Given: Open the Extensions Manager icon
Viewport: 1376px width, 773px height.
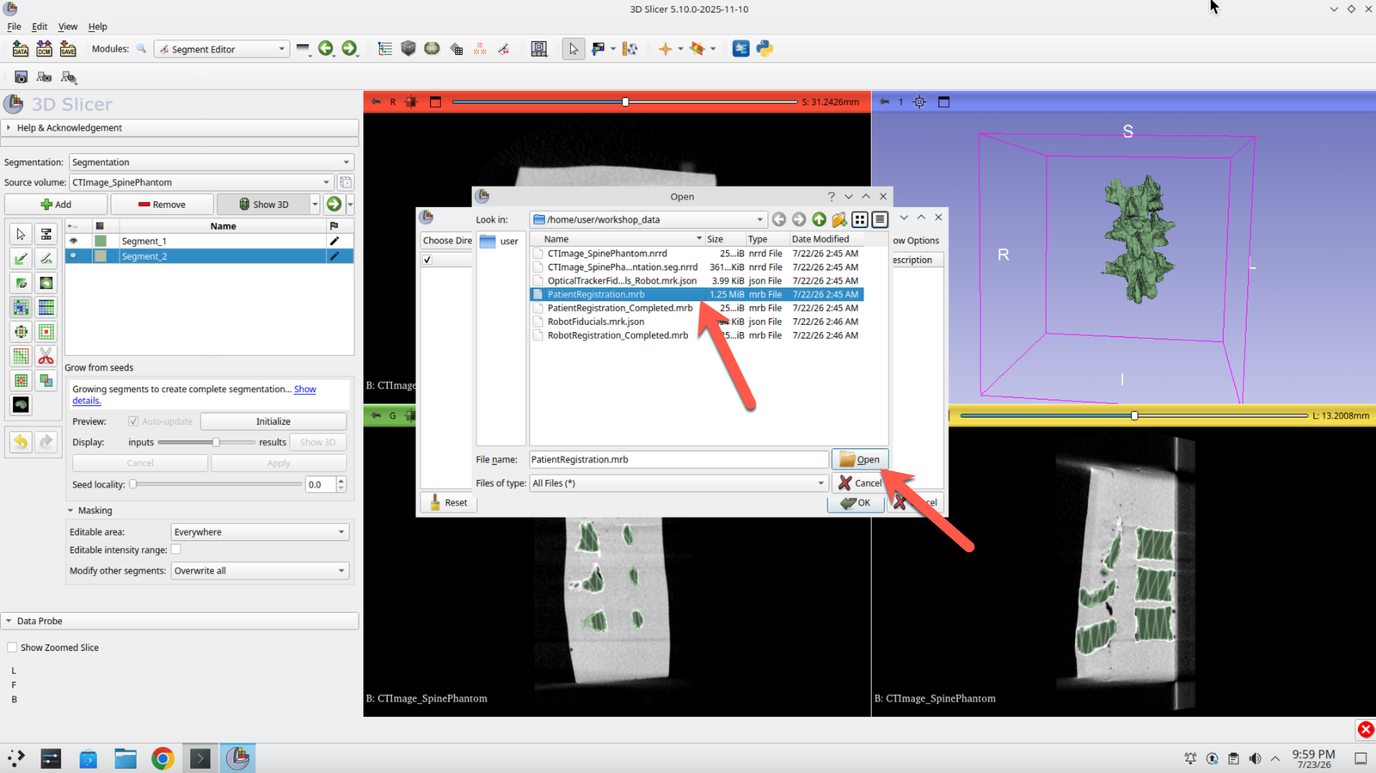Looking at the screenshot, I should (x=740, y=49).
